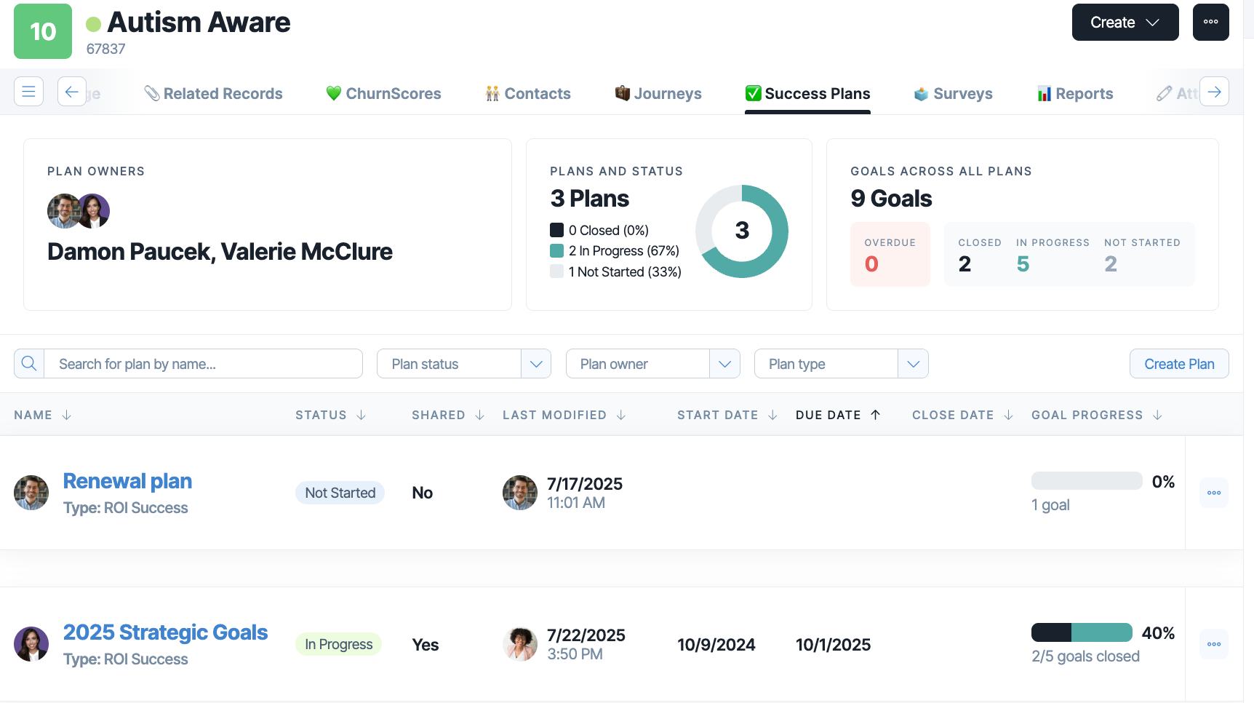Open the Contacts tab

pyautogui.click(x=528, y=93)
